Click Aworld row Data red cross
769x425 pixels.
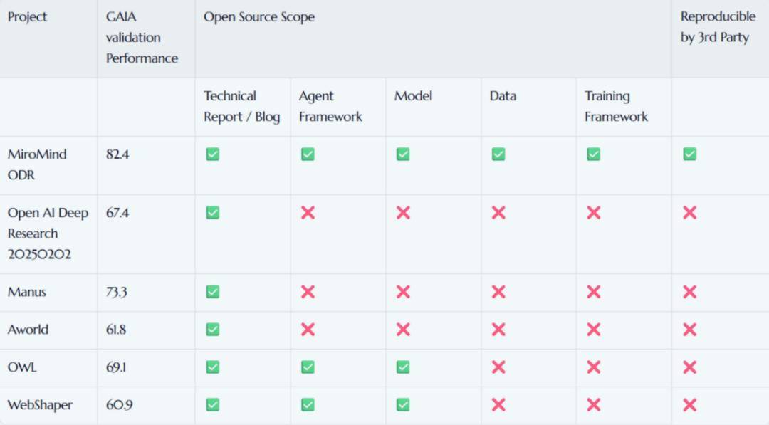[498, 330]
